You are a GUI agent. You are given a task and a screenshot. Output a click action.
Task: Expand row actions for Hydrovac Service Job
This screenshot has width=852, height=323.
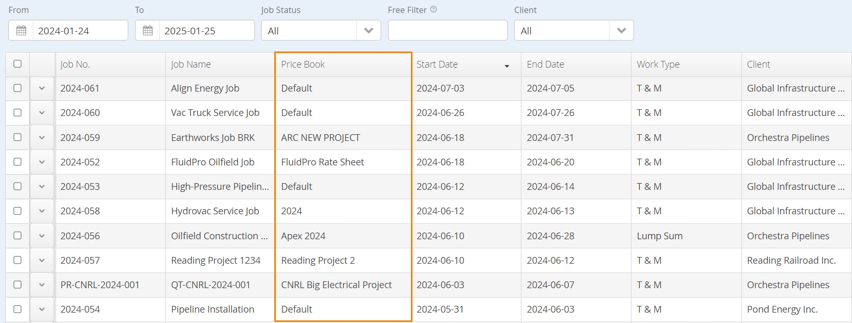pos(42,211)
